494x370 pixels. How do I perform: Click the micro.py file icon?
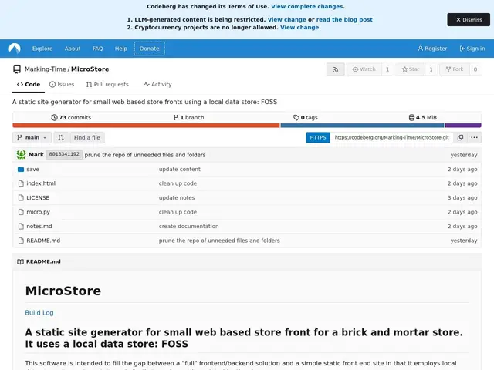pos(21,212)
